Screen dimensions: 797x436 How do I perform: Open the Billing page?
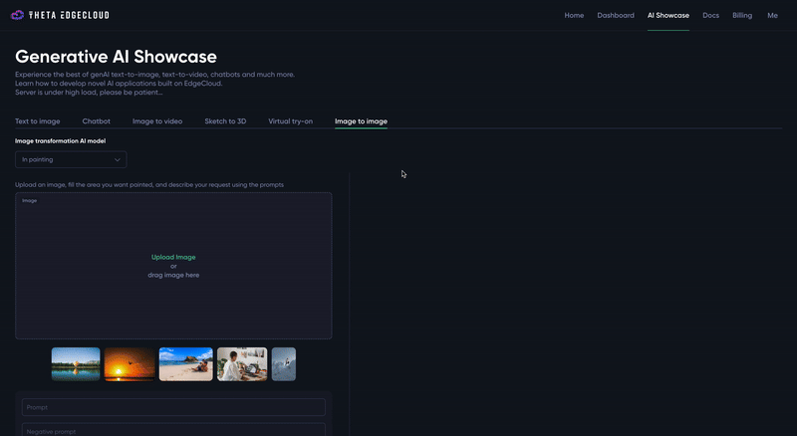click(742, 15)
